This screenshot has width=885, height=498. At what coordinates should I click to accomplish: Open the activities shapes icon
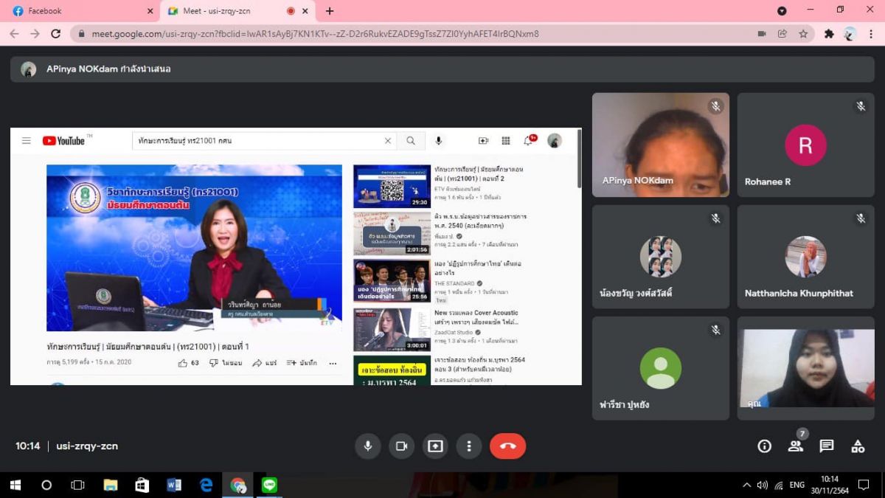coord(858,446)
